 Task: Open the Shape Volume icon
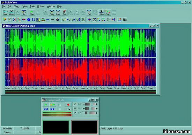tap(83, 19)
